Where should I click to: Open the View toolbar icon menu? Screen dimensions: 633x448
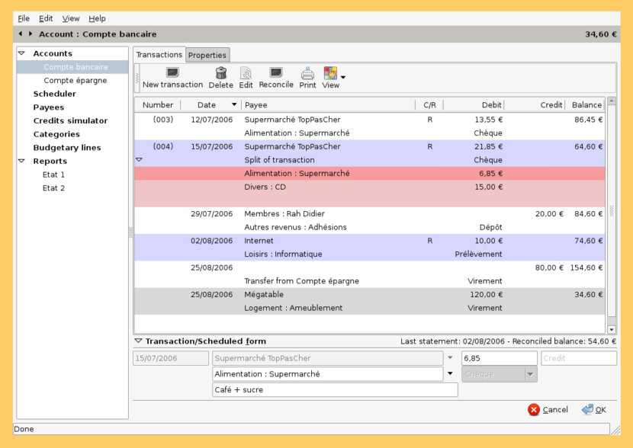point(342,77)
